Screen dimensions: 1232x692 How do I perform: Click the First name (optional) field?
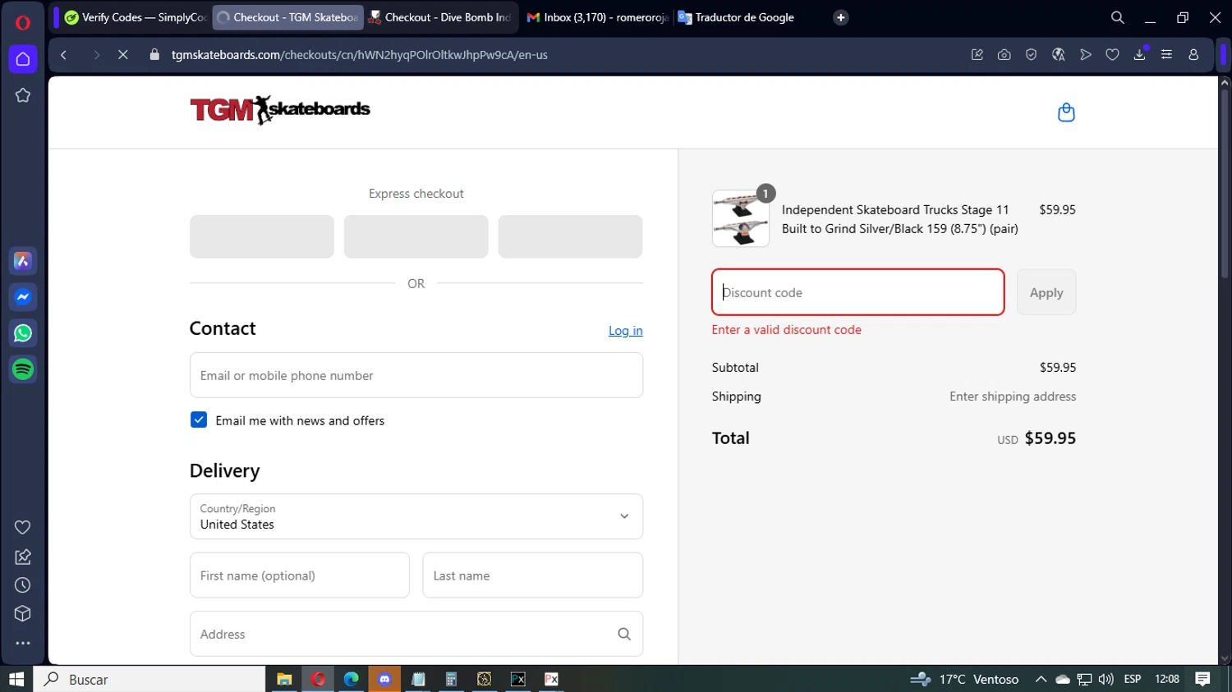(300, 575)
